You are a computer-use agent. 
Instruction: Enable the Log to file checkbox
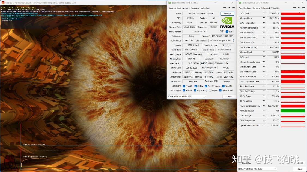240,163
